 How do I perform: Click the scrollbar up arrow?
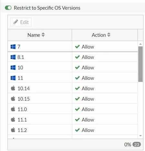(x=140, y=44)
